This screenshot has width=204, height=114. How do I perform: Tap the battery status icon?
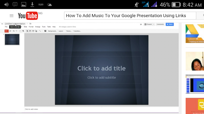[176, 5]
